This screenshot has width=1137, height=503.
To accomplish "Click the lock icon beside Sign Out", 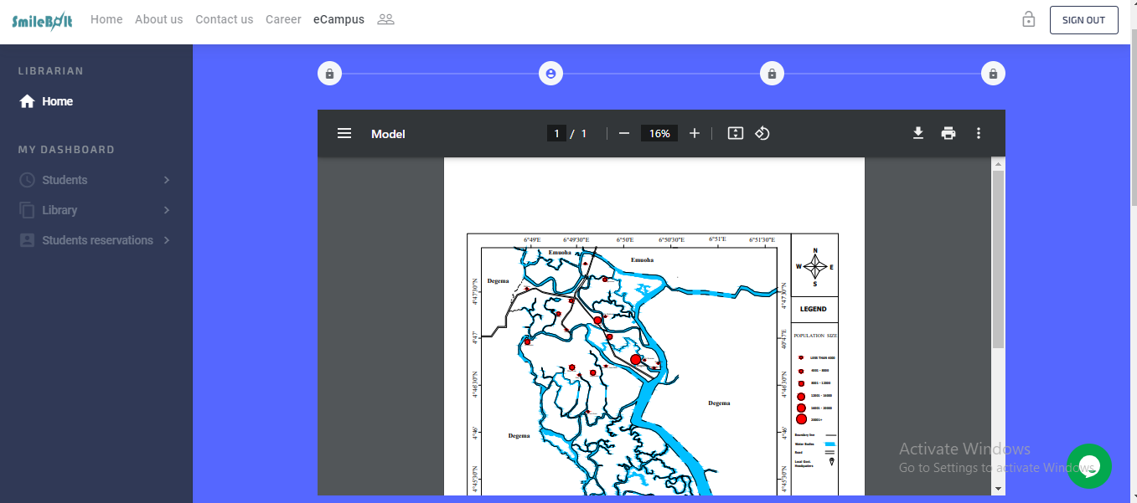I will (x=1029, y=20).
